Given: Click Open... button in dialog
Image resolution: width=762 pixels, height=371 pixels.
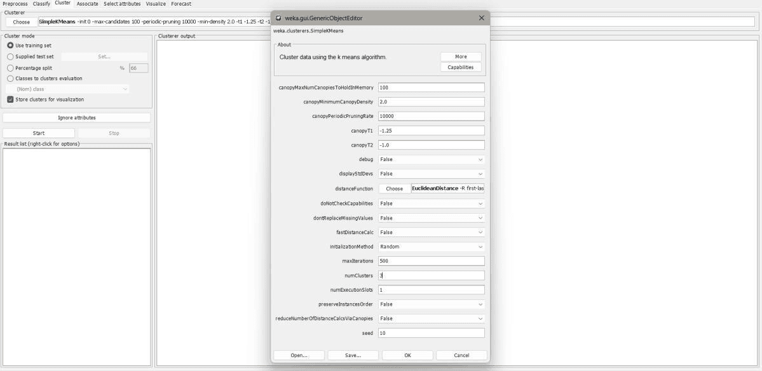Looking at the screenshot, I should pyautogui.click(x=299, y=355).
